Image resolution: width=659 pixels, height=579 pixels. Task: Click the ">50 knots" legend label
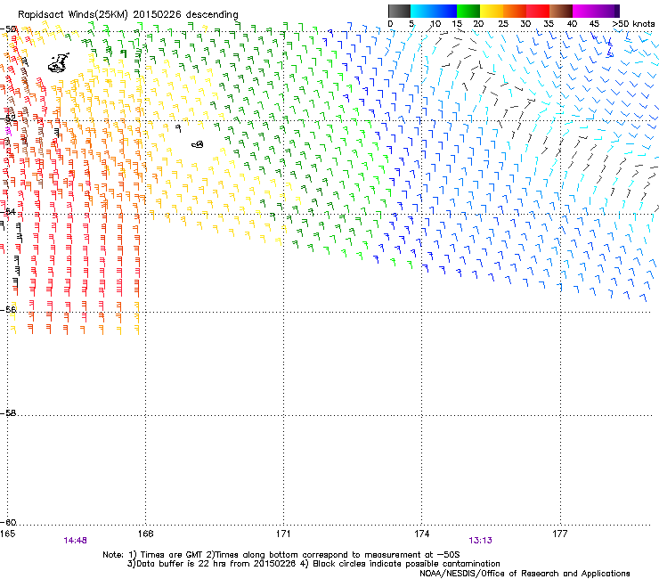633,24
